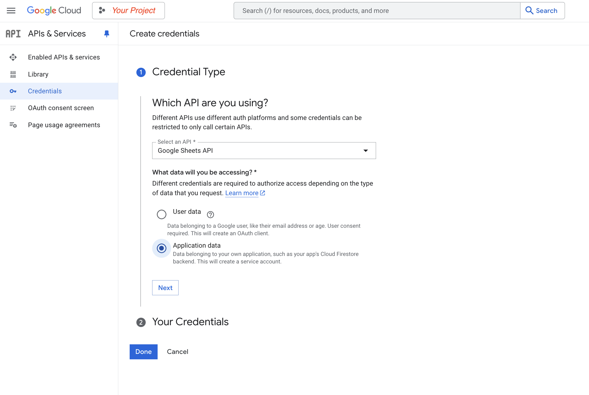Select the Application data radio button
Viewport: 589px width, 395px height.
click(x=161, y=248)
